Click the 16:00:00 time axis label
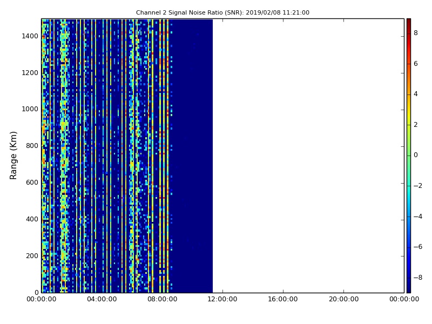Viewport: 432px width, 324px height. pyautogui.click(x=283, y=299)
